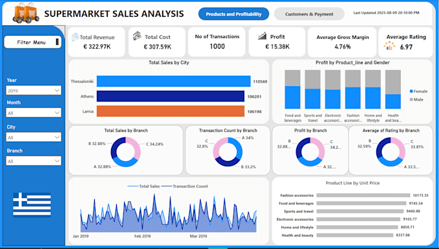This screenshot has width=439, height=249.
Task: Click the € 15.38K profit value
Action: point(278,47)
